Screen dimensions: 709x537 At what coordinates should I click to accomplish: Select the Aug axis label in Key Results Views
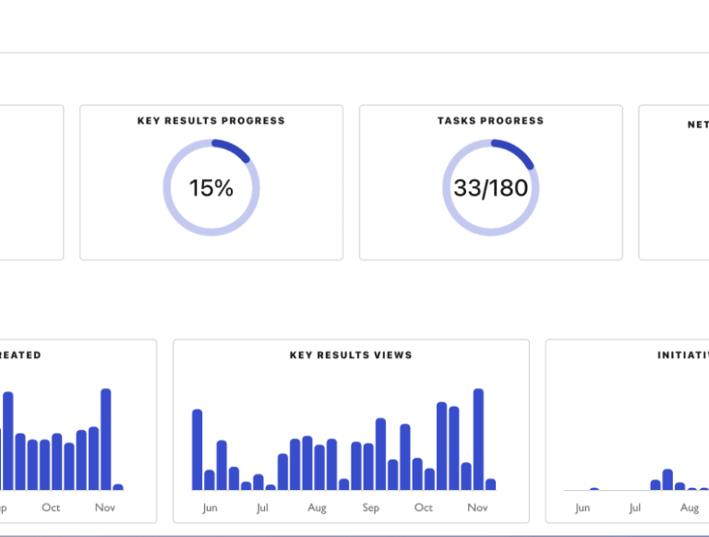(x=317, y=507)
